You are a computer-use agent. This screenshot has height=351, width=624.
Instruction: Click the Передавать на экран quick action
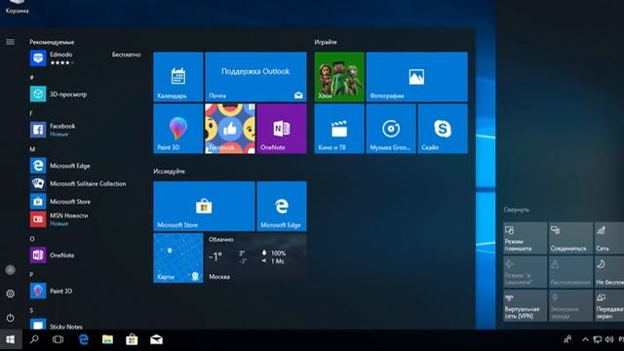click(x=609, y=305)
